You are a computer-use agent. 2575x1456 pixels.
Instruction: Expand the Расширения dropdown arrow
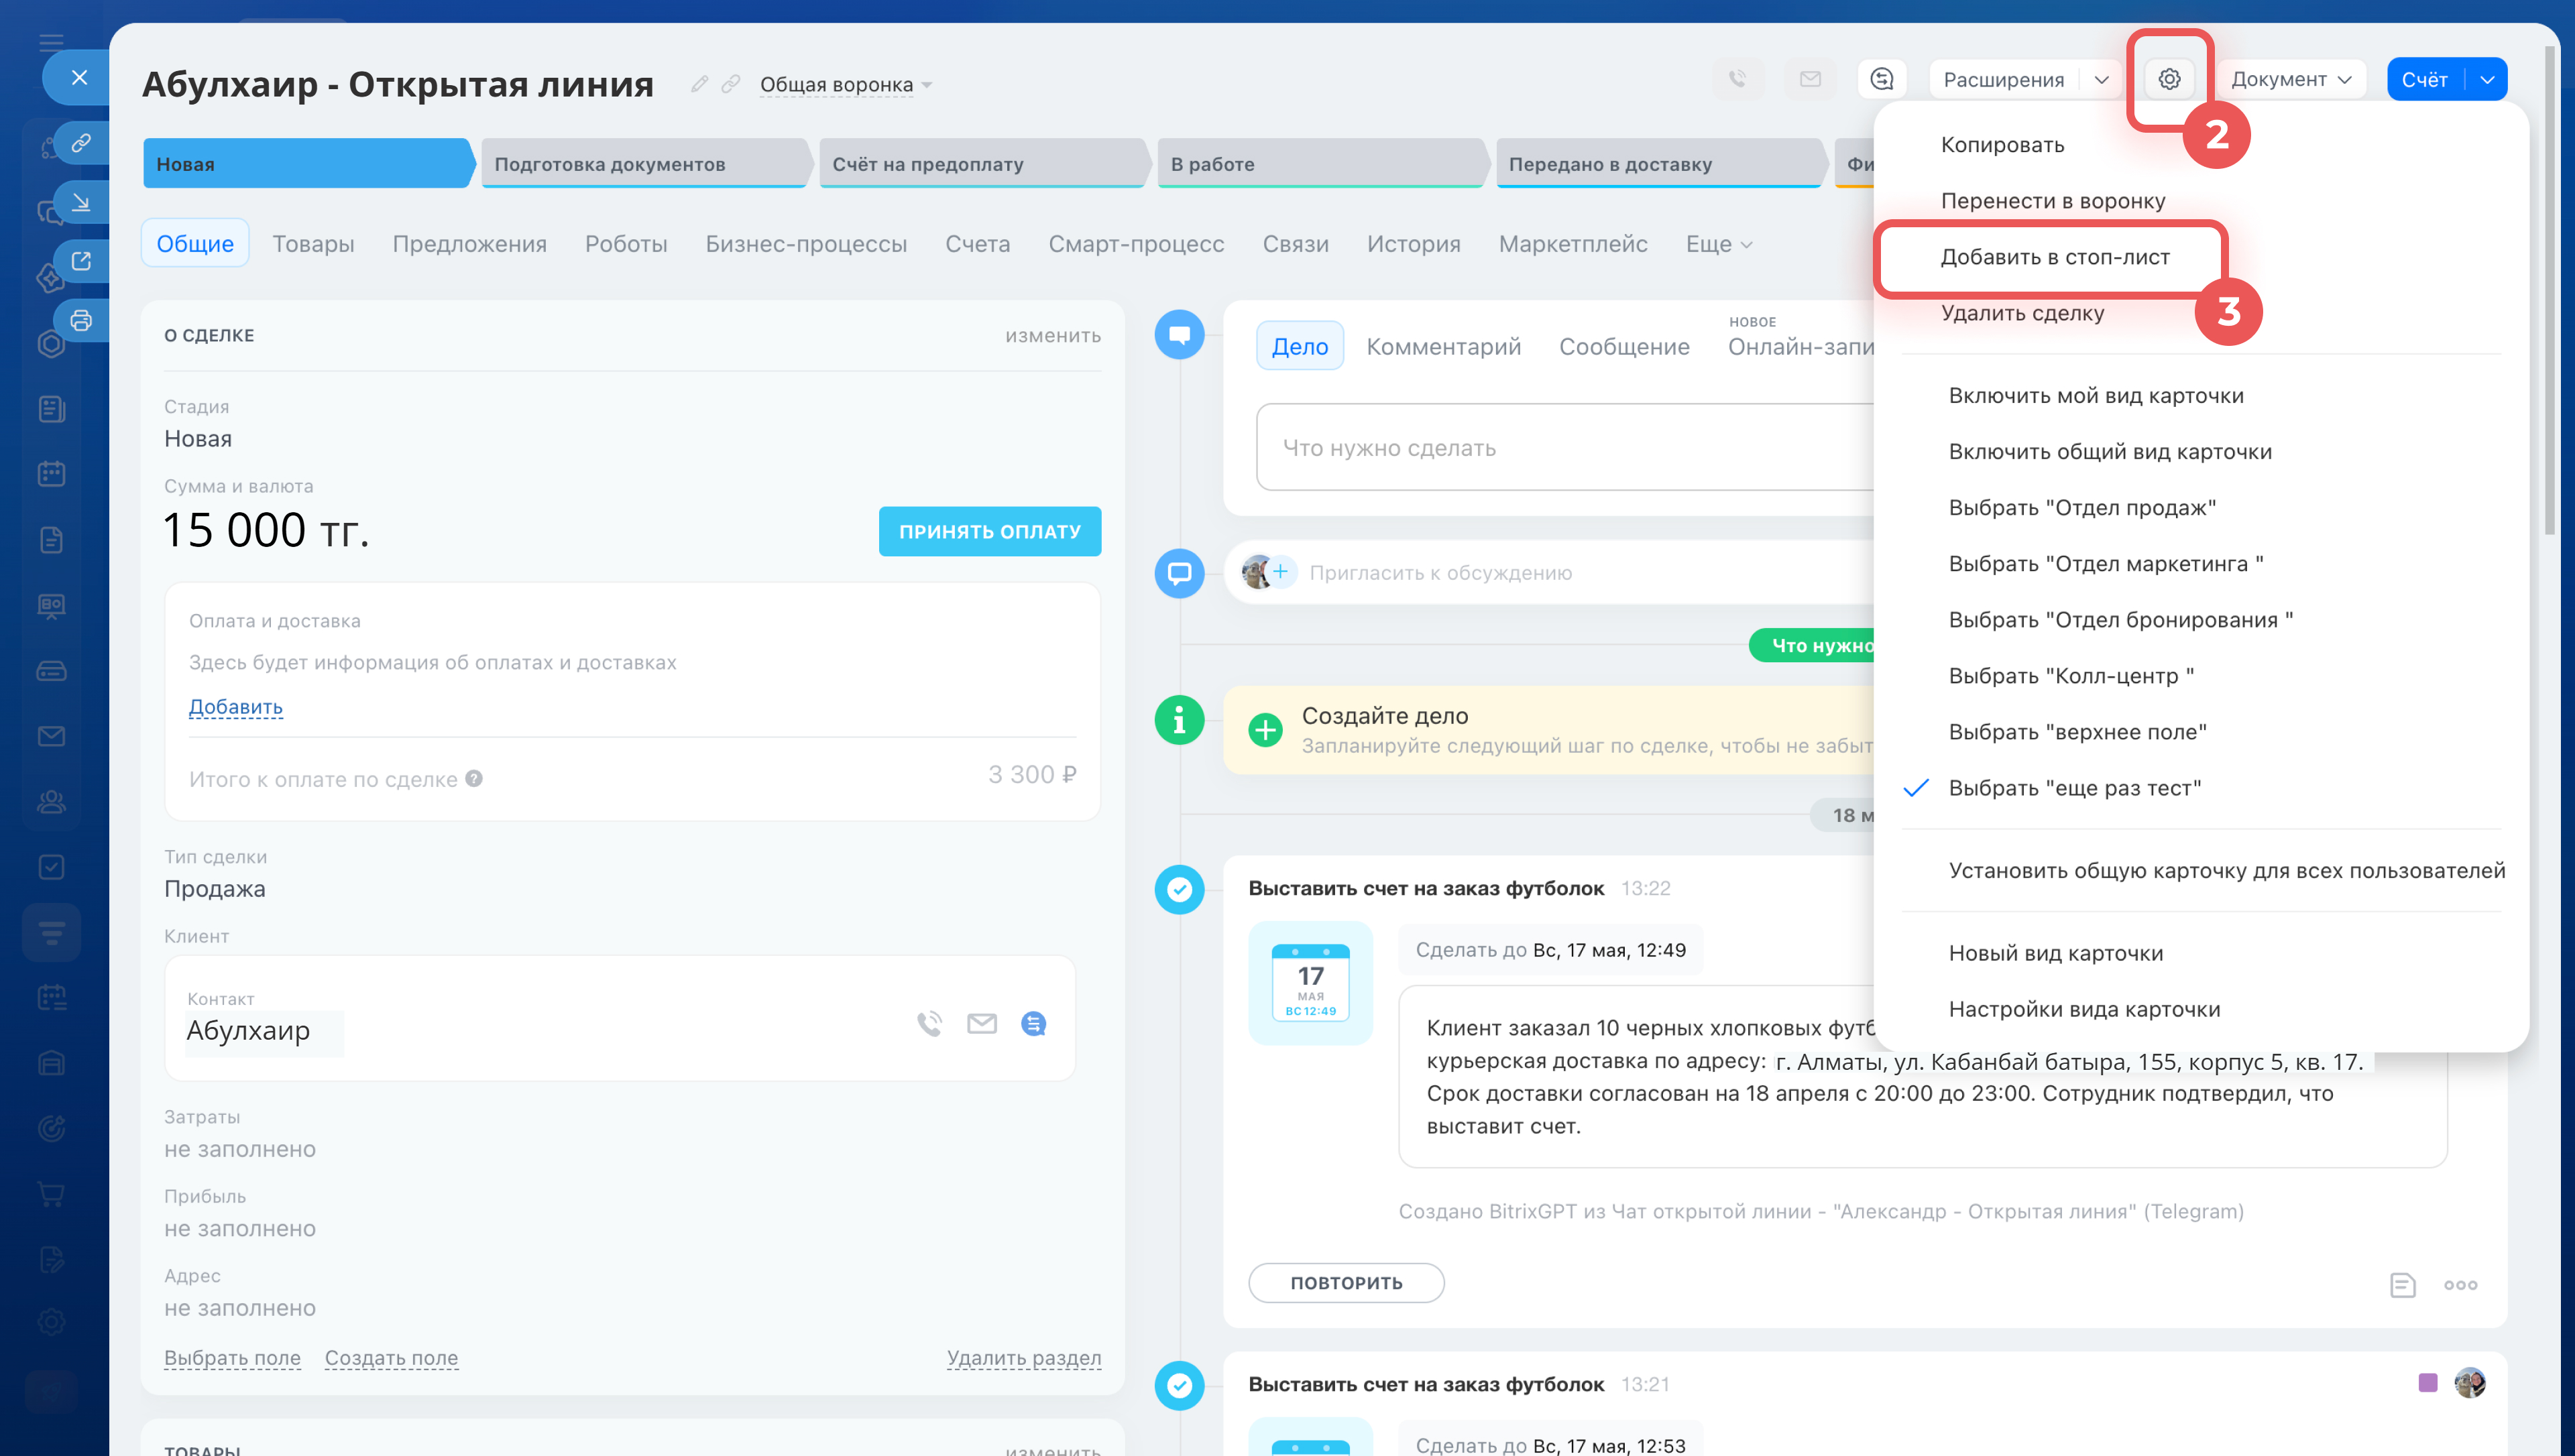point(2102,79)
